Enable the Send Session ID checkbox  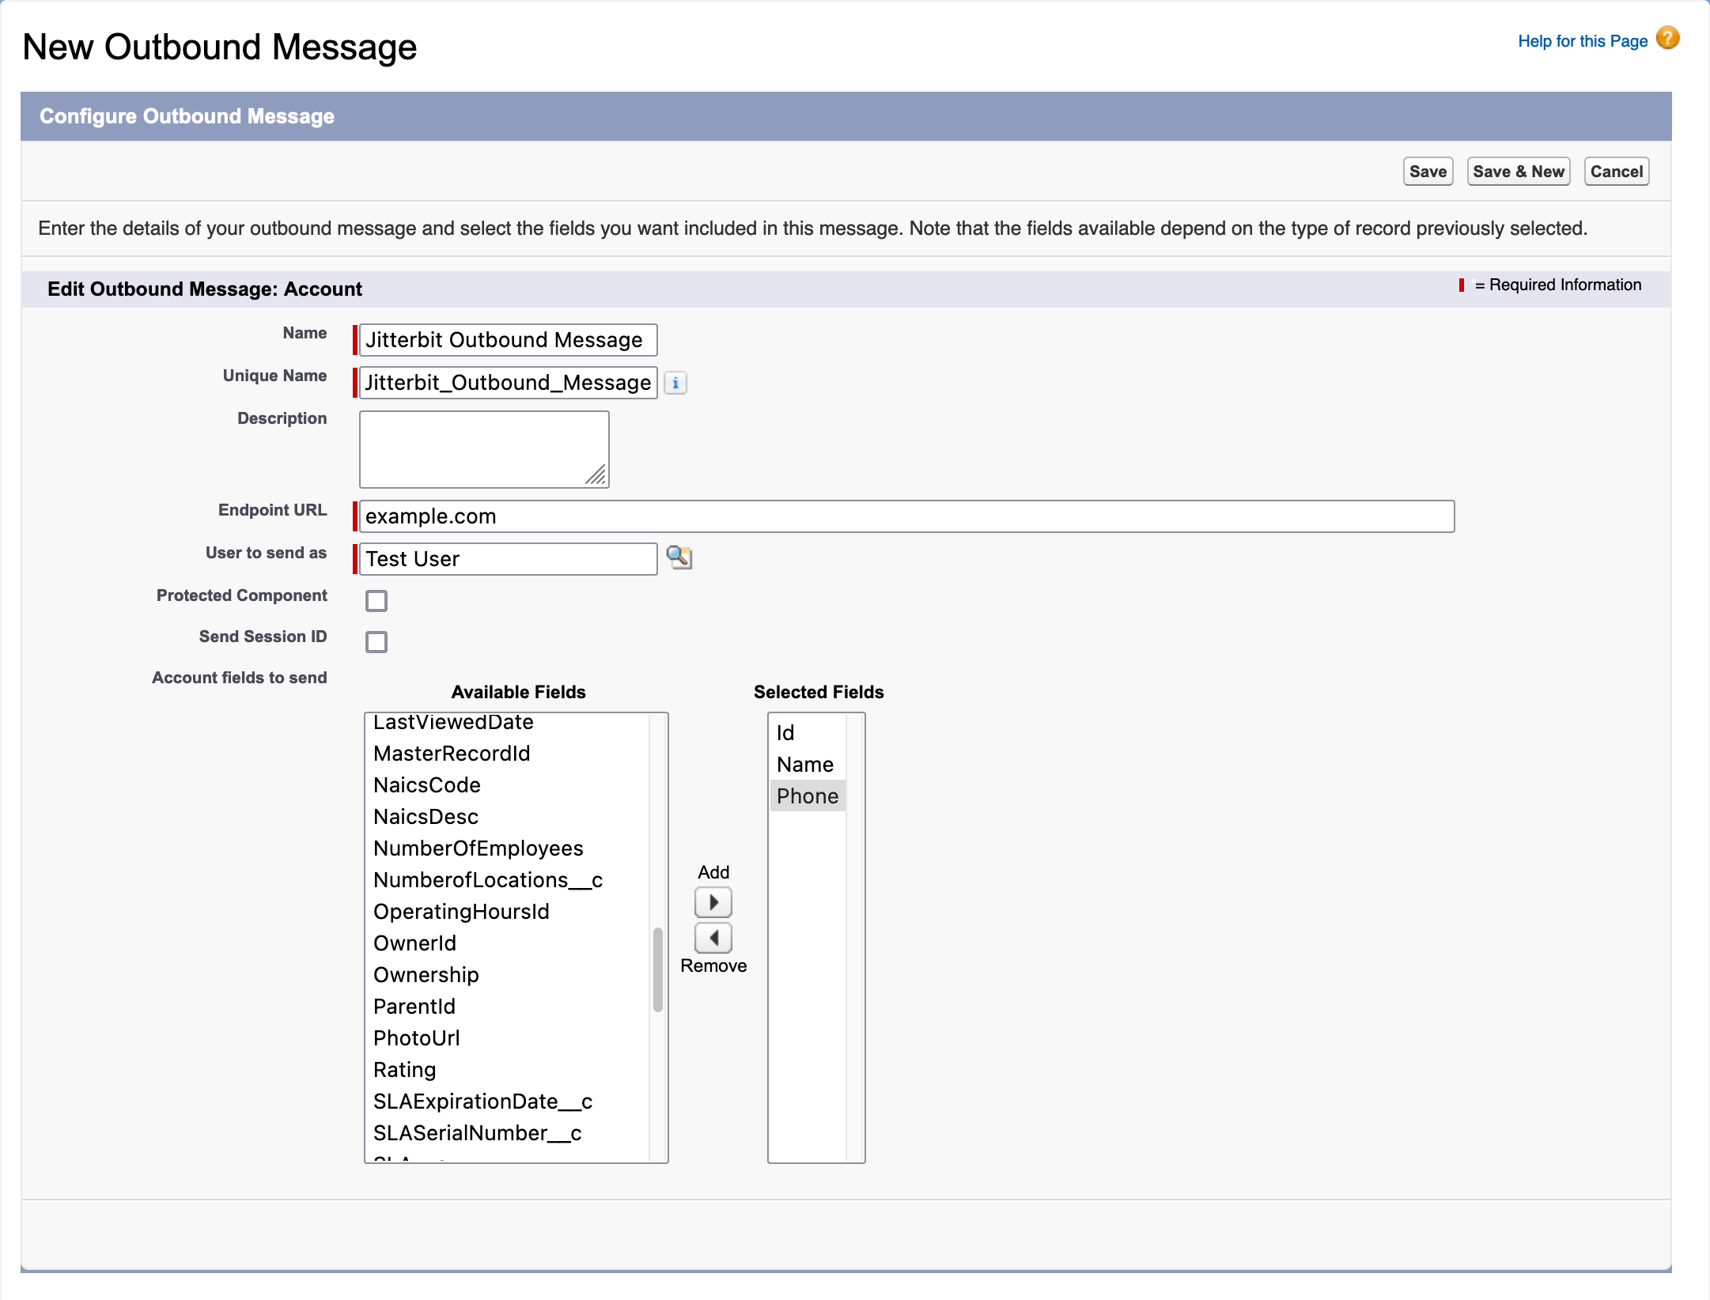tap(376, 642)
